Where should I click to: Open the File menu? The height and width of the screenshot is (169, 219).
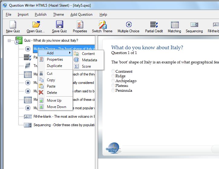click(8, 14)
